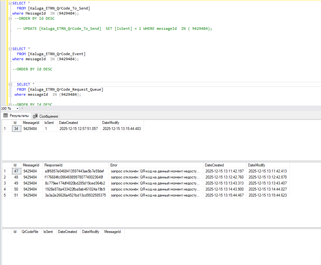Select cell 2025-12-15 13:15:44.483
The height and width of the screenshot is (265, 321).
[122, 129]
